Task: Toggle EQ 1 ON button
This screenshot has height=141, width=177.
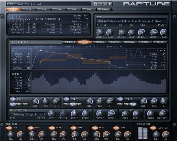Action: pos(13,99)
